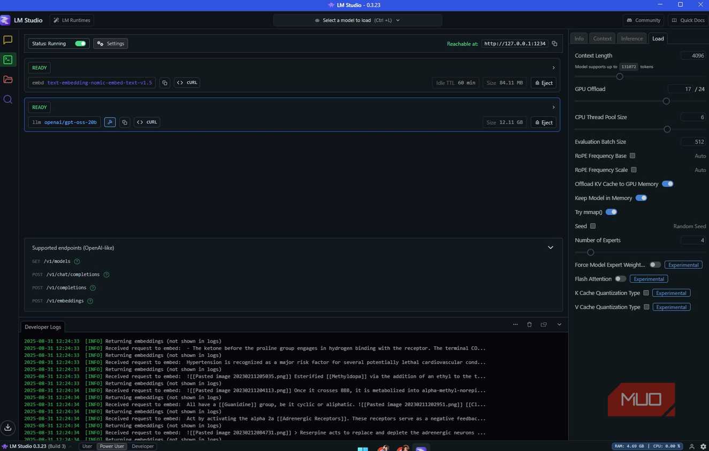709x451 pixels.
Task: Adjust the Context Length slider handle
Action: [x=620, y=76]
